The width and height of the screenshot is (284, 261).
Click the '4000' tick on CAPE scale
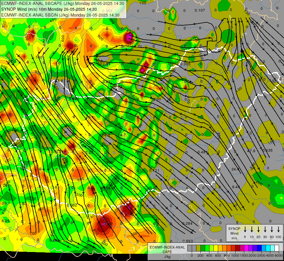270,255
